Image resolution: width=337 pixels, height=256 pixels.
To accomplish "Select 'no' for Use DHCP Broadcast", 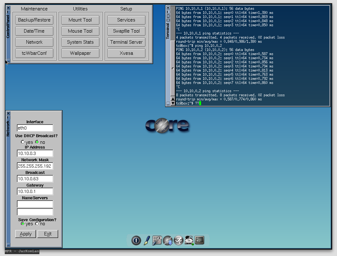I will [37, 142].
